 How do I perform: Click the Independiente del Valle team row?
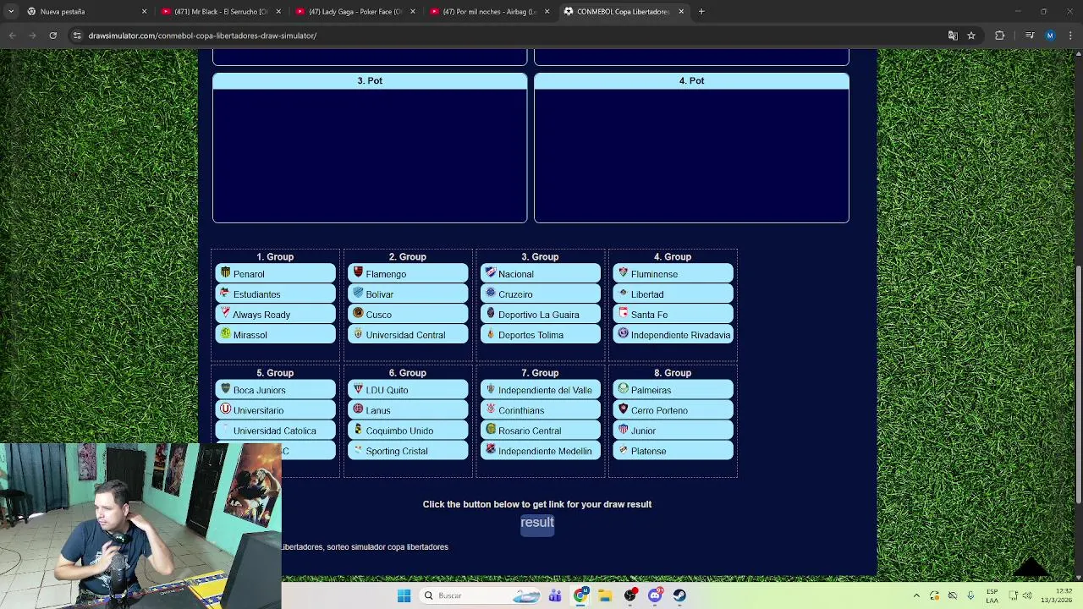541,390
